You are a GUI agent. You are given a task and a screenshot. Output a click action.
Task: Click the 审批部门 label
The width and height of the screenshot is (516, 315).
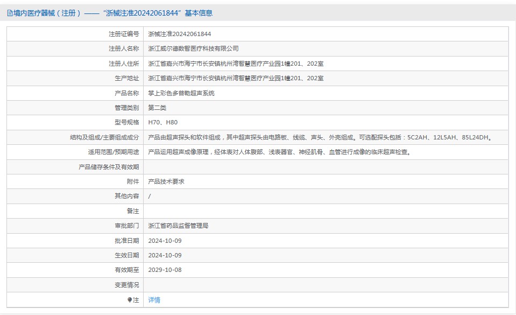point(126,226)
